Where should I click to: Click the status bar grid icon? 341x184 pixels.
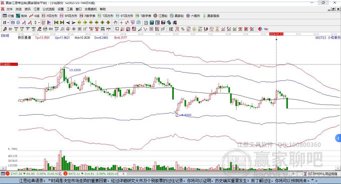(3, 174)
